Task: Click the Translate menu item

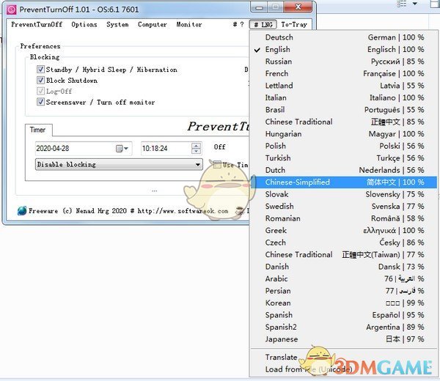Action: [343, 357]
